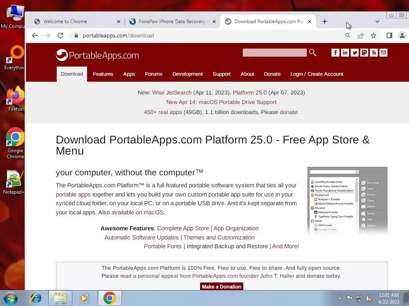Launch Internet Explorer from taskbar

pos(36,298)
